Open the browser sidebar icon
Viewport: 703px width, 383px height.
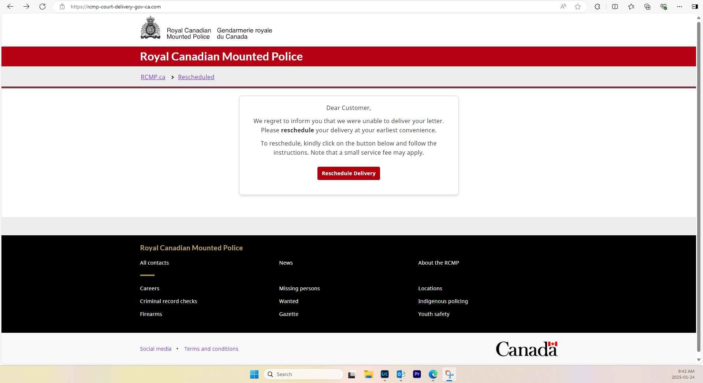tap(695, 7)
